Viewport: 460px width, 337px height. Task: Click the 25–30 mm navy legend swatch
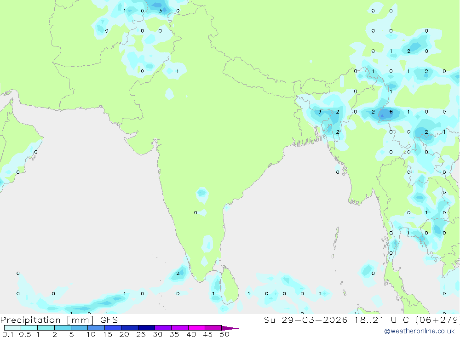[x=146, y=328]
